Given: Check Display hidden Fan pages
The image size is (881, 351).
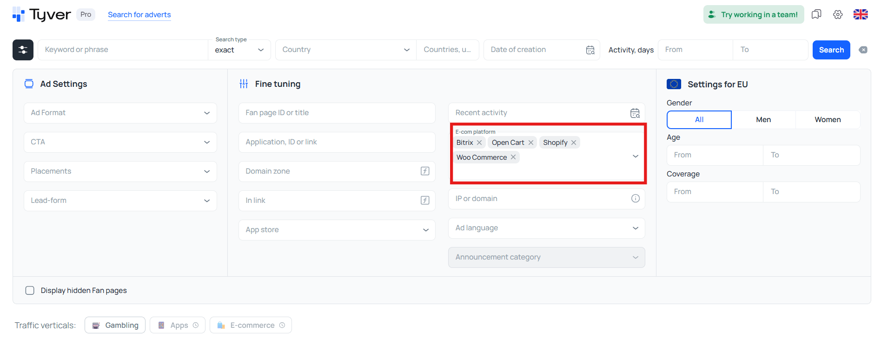Looking at the screenshot, I should [x=30, y=290].
